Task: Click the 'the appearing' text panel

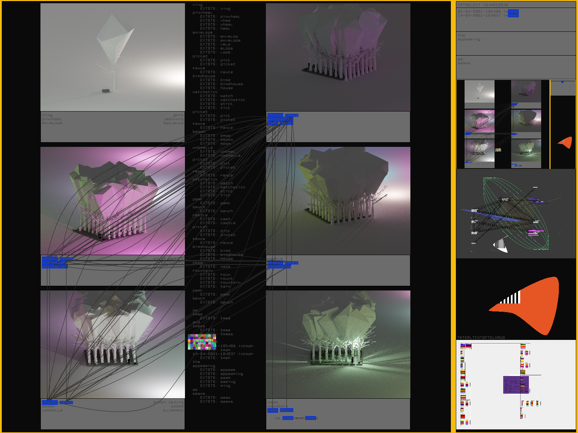Action: pyautogui.click(x=516, y=43)
